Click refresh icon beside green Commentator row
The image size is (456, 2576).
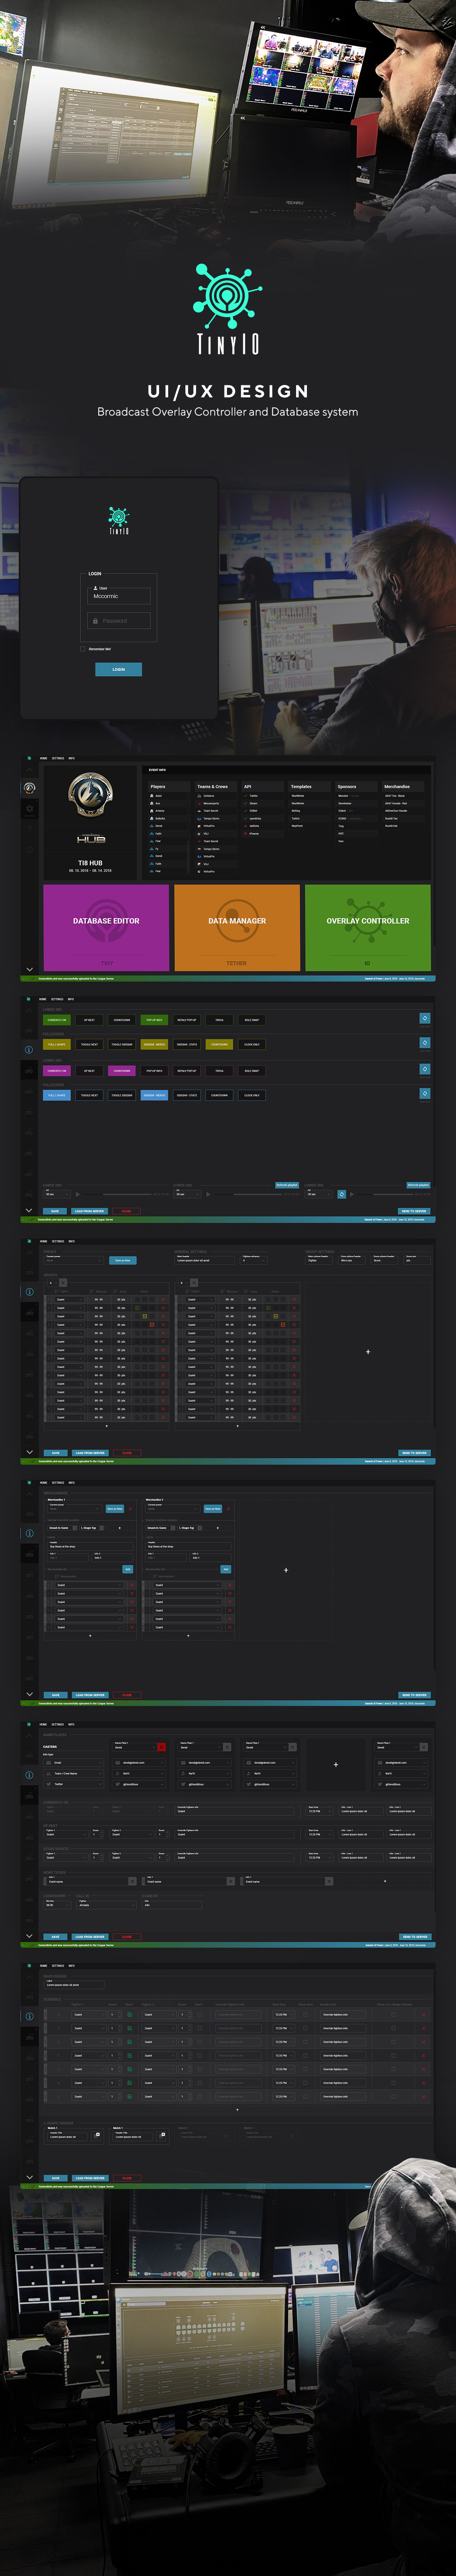pos(425,1018)
